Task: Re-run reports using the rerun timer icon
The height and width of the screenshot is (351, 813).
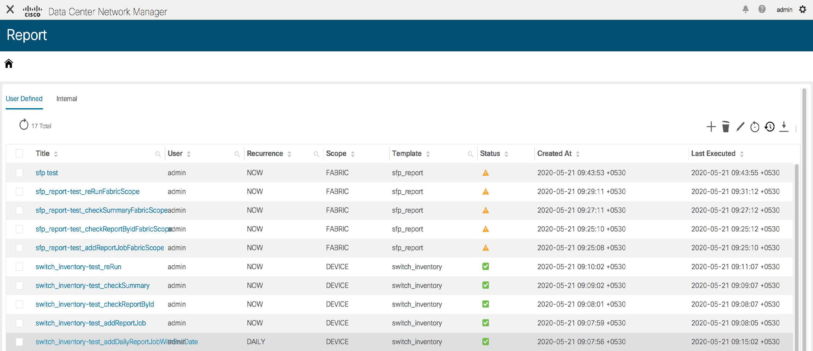Action: (x=755, y=127)
